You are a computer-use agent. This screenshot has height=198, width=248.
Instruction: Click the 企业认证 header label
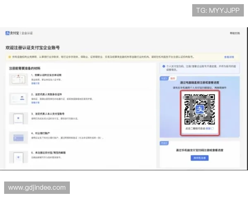click(27, 33)
